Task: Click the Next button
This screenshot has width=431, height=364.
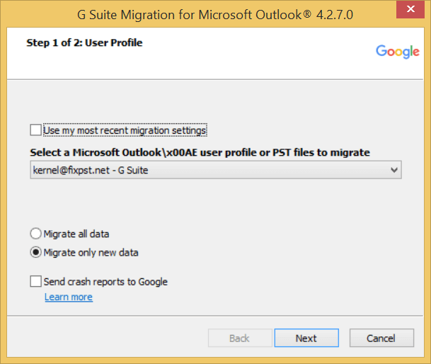Action: pos(306,338)
